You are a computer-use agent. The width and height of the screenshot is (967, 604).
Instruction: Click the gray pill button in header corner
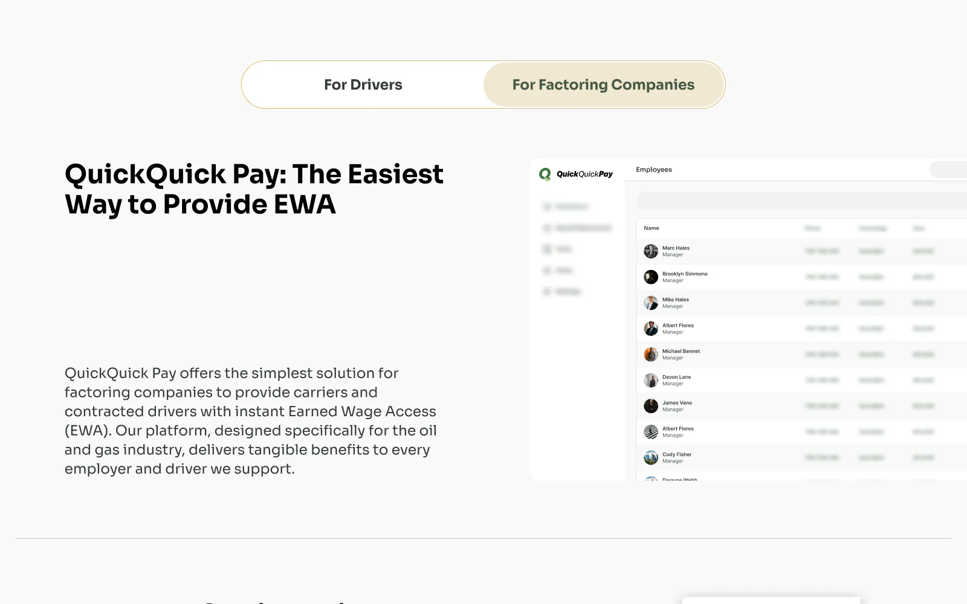click(x=948, y=170)
